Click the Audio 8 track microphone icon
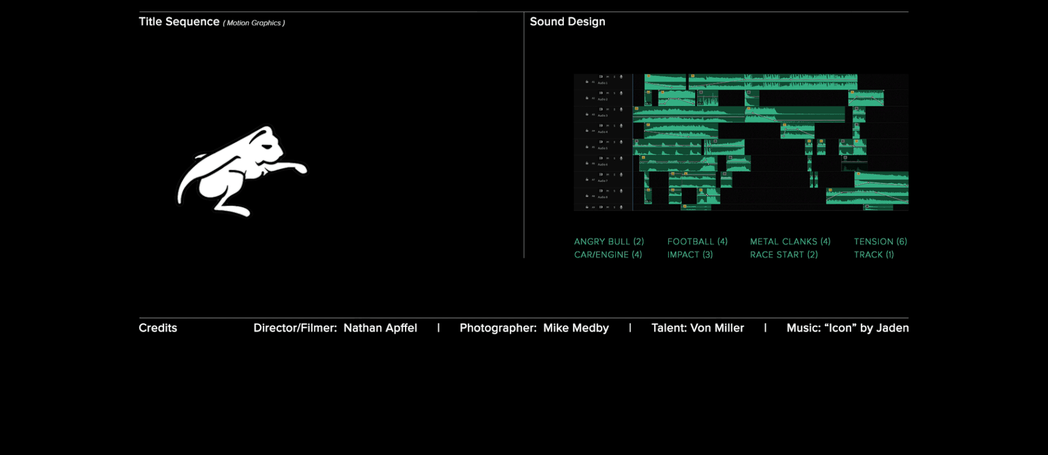1048x455 pixels. [621, 191]
